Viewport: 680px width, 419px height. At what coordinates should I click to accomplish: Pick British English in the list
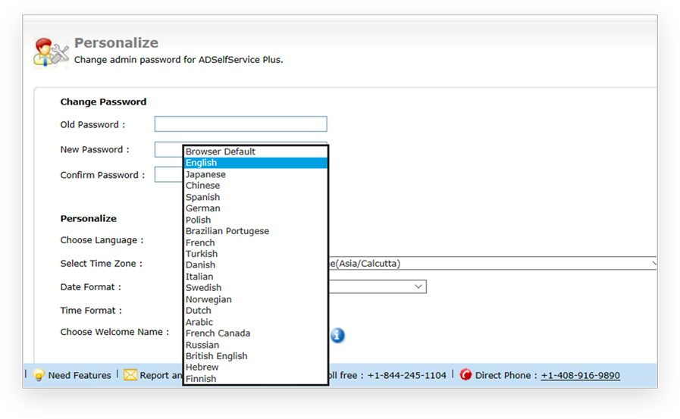click(x=255, y=356)
